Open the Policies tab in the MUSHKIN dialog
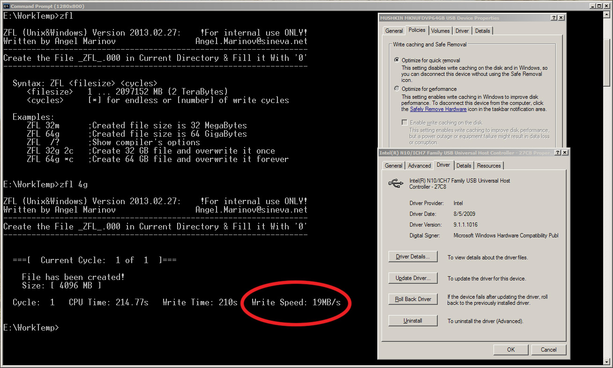 coord(417,30)
